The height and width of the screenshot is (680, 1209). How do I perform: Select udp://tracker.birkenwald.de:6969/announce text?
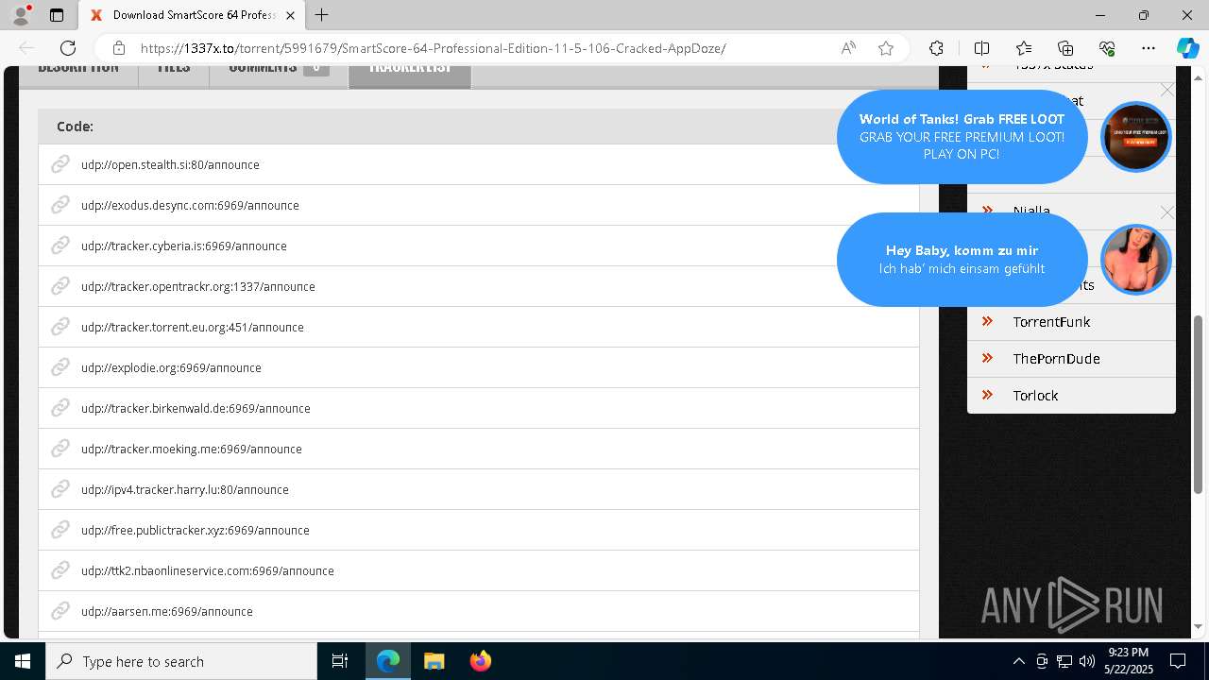(196, 408)
